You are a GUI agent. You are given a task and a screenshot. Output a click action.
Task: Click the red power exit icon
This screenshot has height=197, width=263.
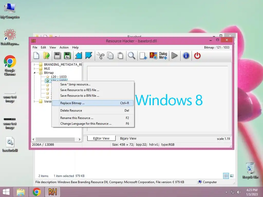click(x=197, y=56)
